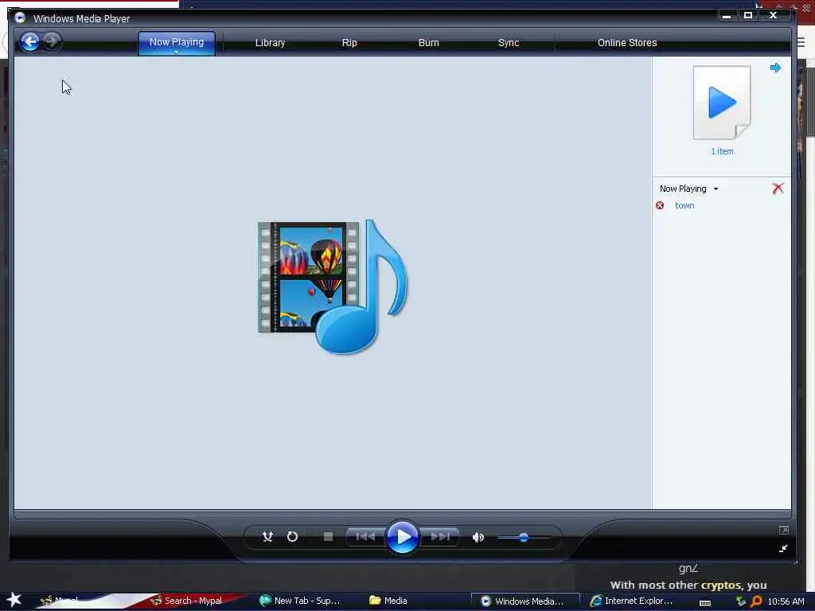The height and width of the screenshot is (611, 815).
Task: Click the greyed forward arrow button
Action: tap(52, 41)
